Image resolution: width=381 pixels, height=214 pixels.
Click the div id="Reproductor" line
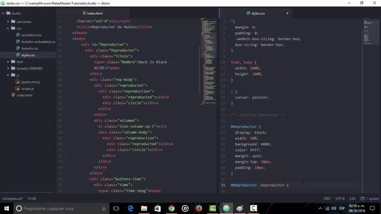coord(105,45)
